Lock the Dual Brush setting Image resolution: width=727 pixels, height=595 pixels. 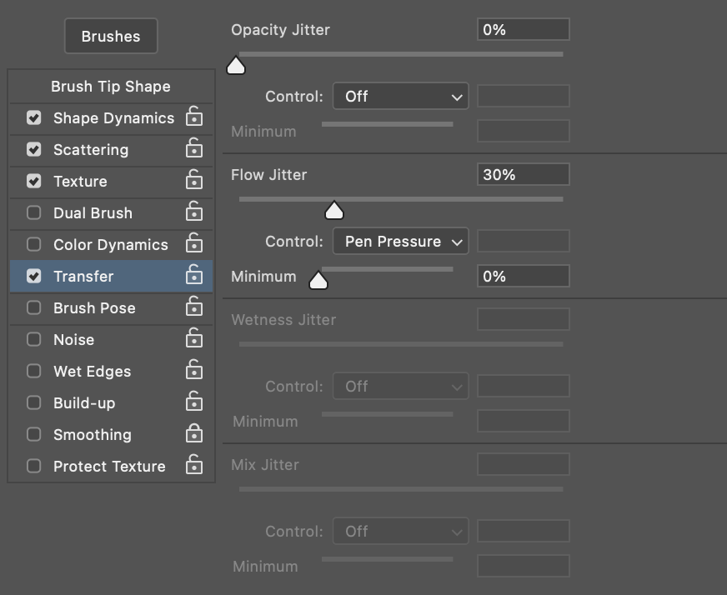194,212
